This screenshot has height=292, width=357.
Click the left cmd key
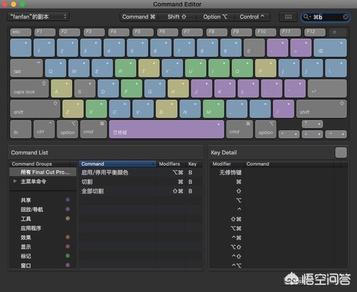[x=93, y=129]
